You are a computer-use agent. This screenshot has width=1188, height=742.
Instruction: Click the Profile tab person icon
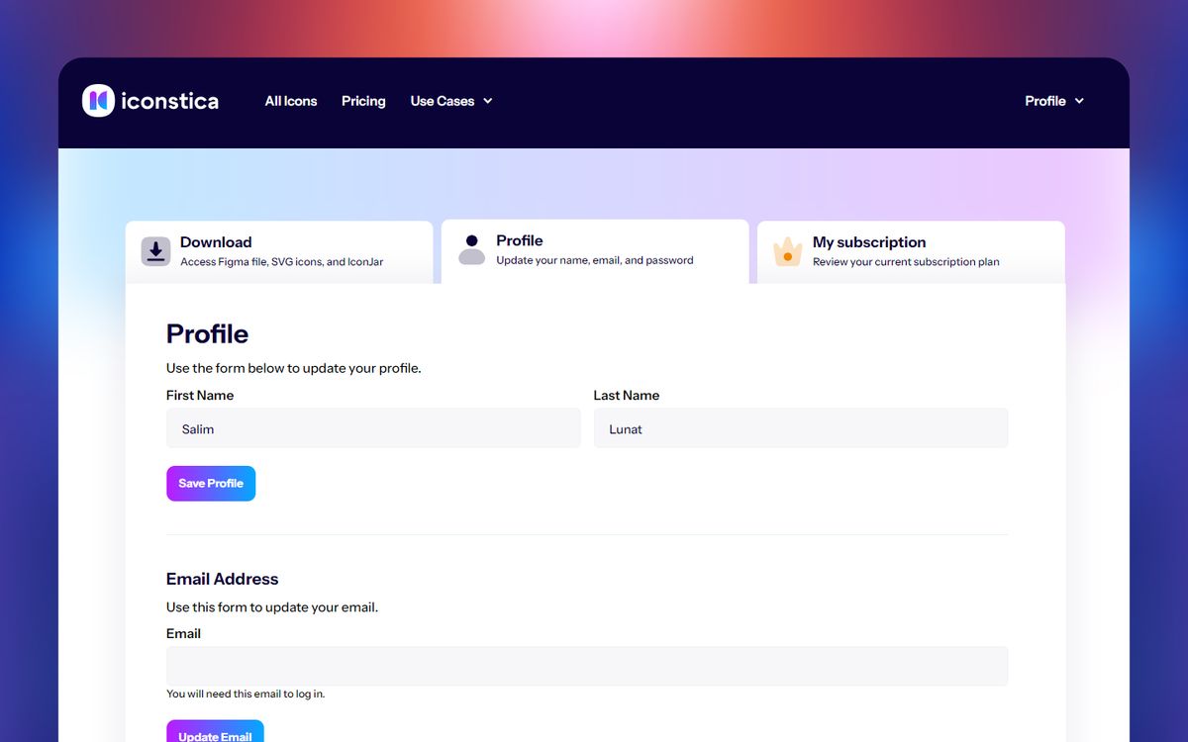tap(472, 250)
